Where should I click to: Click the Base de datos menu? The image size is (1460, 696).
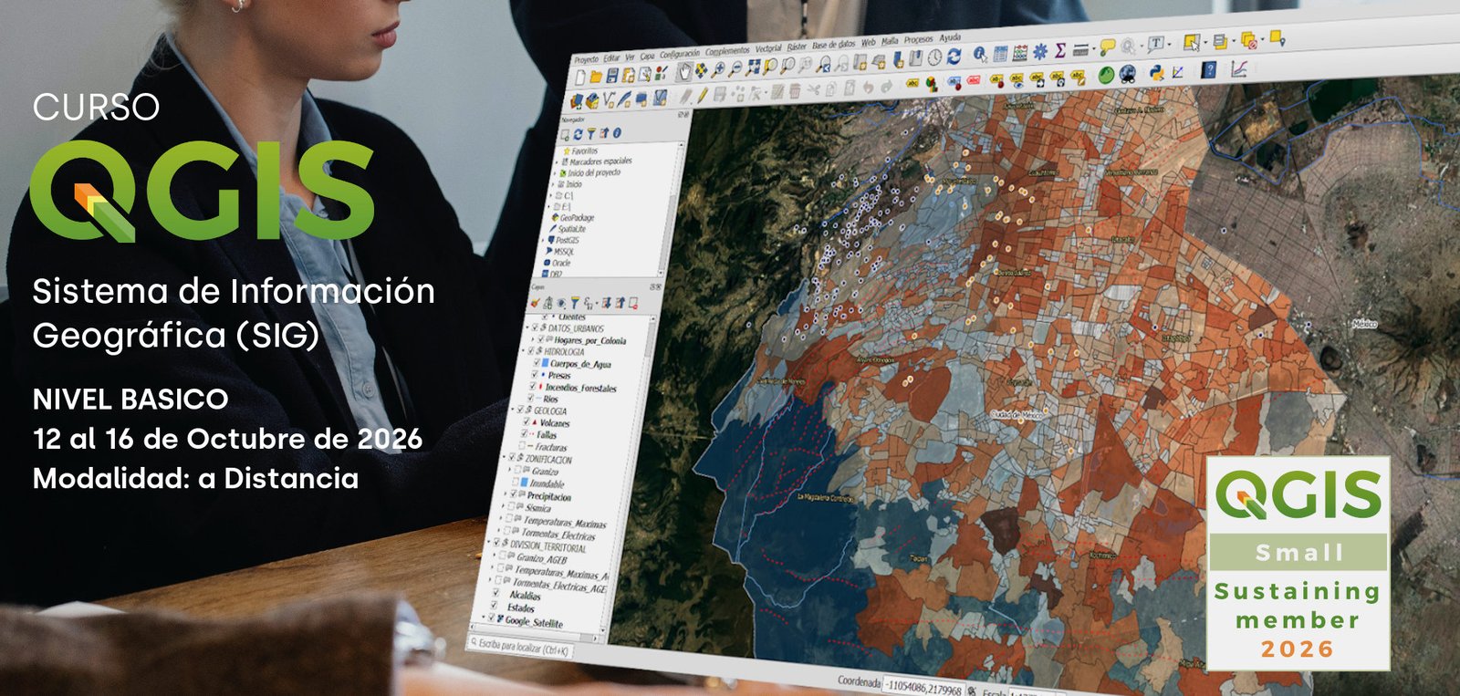pos(834,45)
